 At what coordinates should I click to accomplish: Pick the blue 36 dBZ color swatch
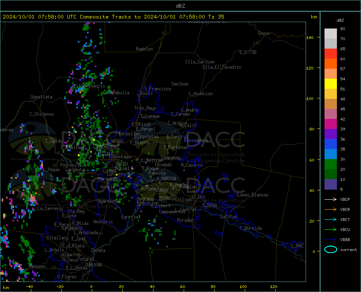click(331, 144)
